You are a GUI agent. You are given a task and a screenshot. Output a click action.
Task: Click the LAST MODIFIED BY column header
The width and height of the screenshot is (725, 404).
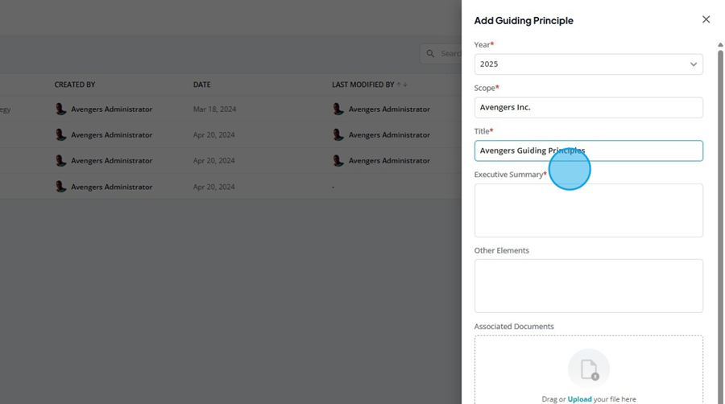pos(363,85)
